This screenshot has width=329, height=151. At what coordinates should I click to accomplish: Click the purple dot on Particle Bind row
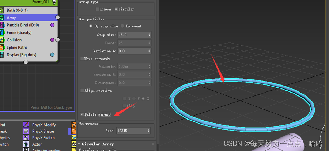(52, 25)
